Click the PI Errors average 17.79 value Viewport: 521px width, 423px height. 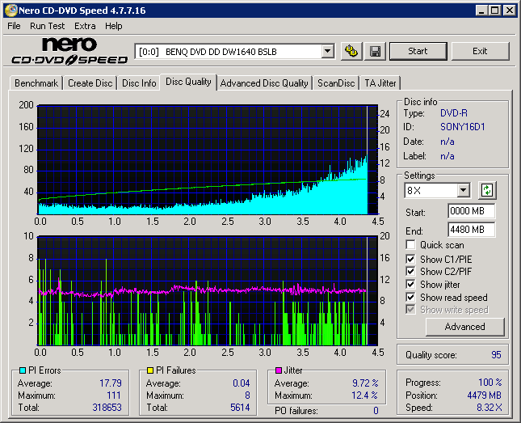click(x=111, y=383)
